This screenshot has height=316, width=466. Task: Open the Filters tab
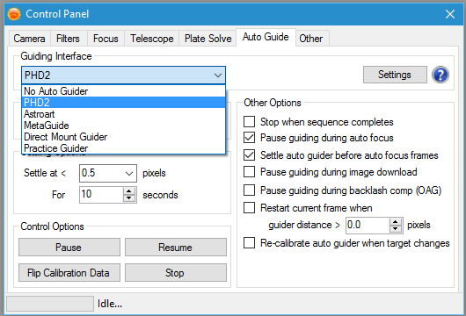pyautogui.click(x=68, y=39)
